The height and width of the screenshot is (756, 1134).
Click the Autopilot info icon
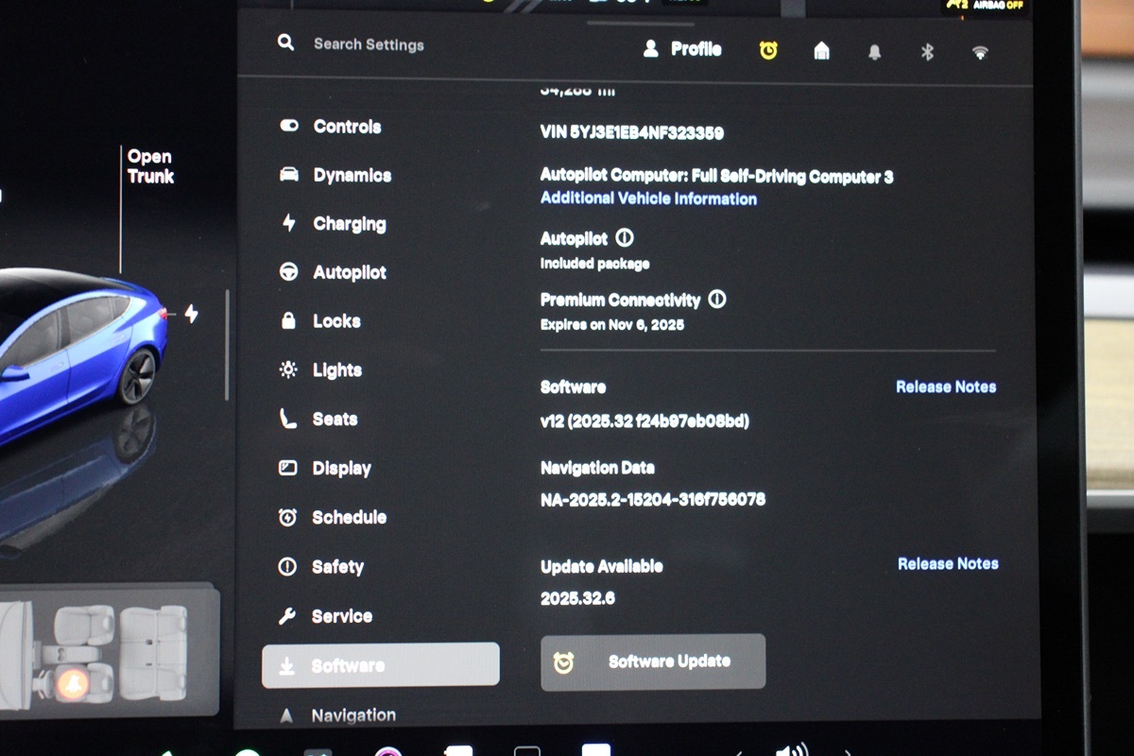point(625,238)
